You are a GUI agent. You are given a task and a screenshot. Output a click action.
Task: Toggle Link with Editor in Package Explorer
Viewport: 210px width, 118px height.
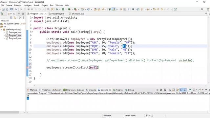[x=14, y=17]
